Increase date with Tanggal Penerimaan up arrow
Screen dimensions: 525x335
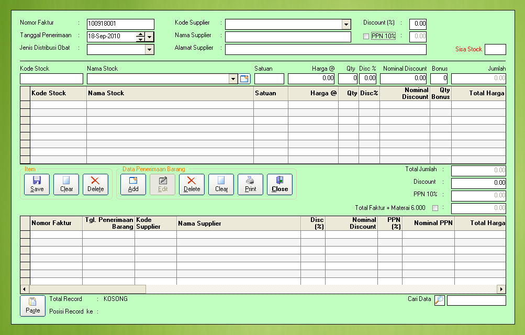[140, 35]
